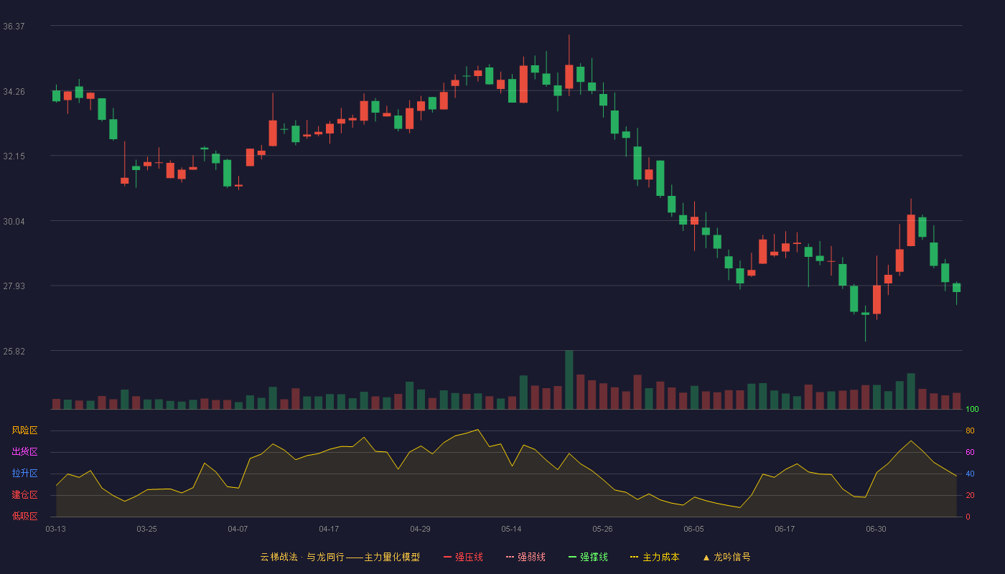
Task: Click the blue 40 indicator axis label
Action: point(970,474)
